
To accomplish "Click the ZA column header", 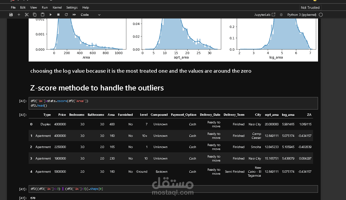I will pos(309,115).
